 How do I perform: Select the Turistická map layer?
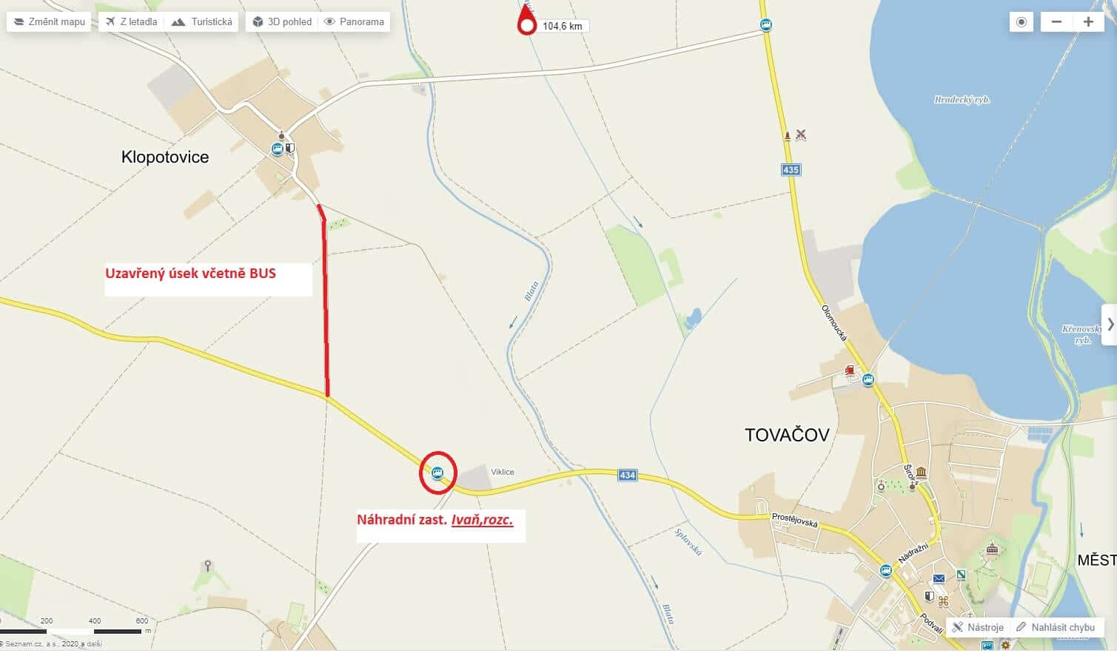pyautogui.click(x=201, y=21)
